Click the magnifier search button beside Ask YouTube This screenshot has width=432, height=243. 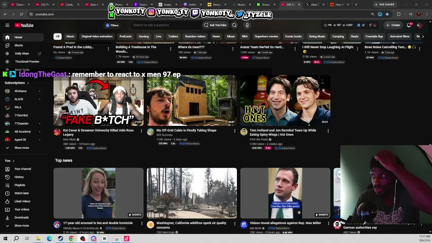point(234,25)
